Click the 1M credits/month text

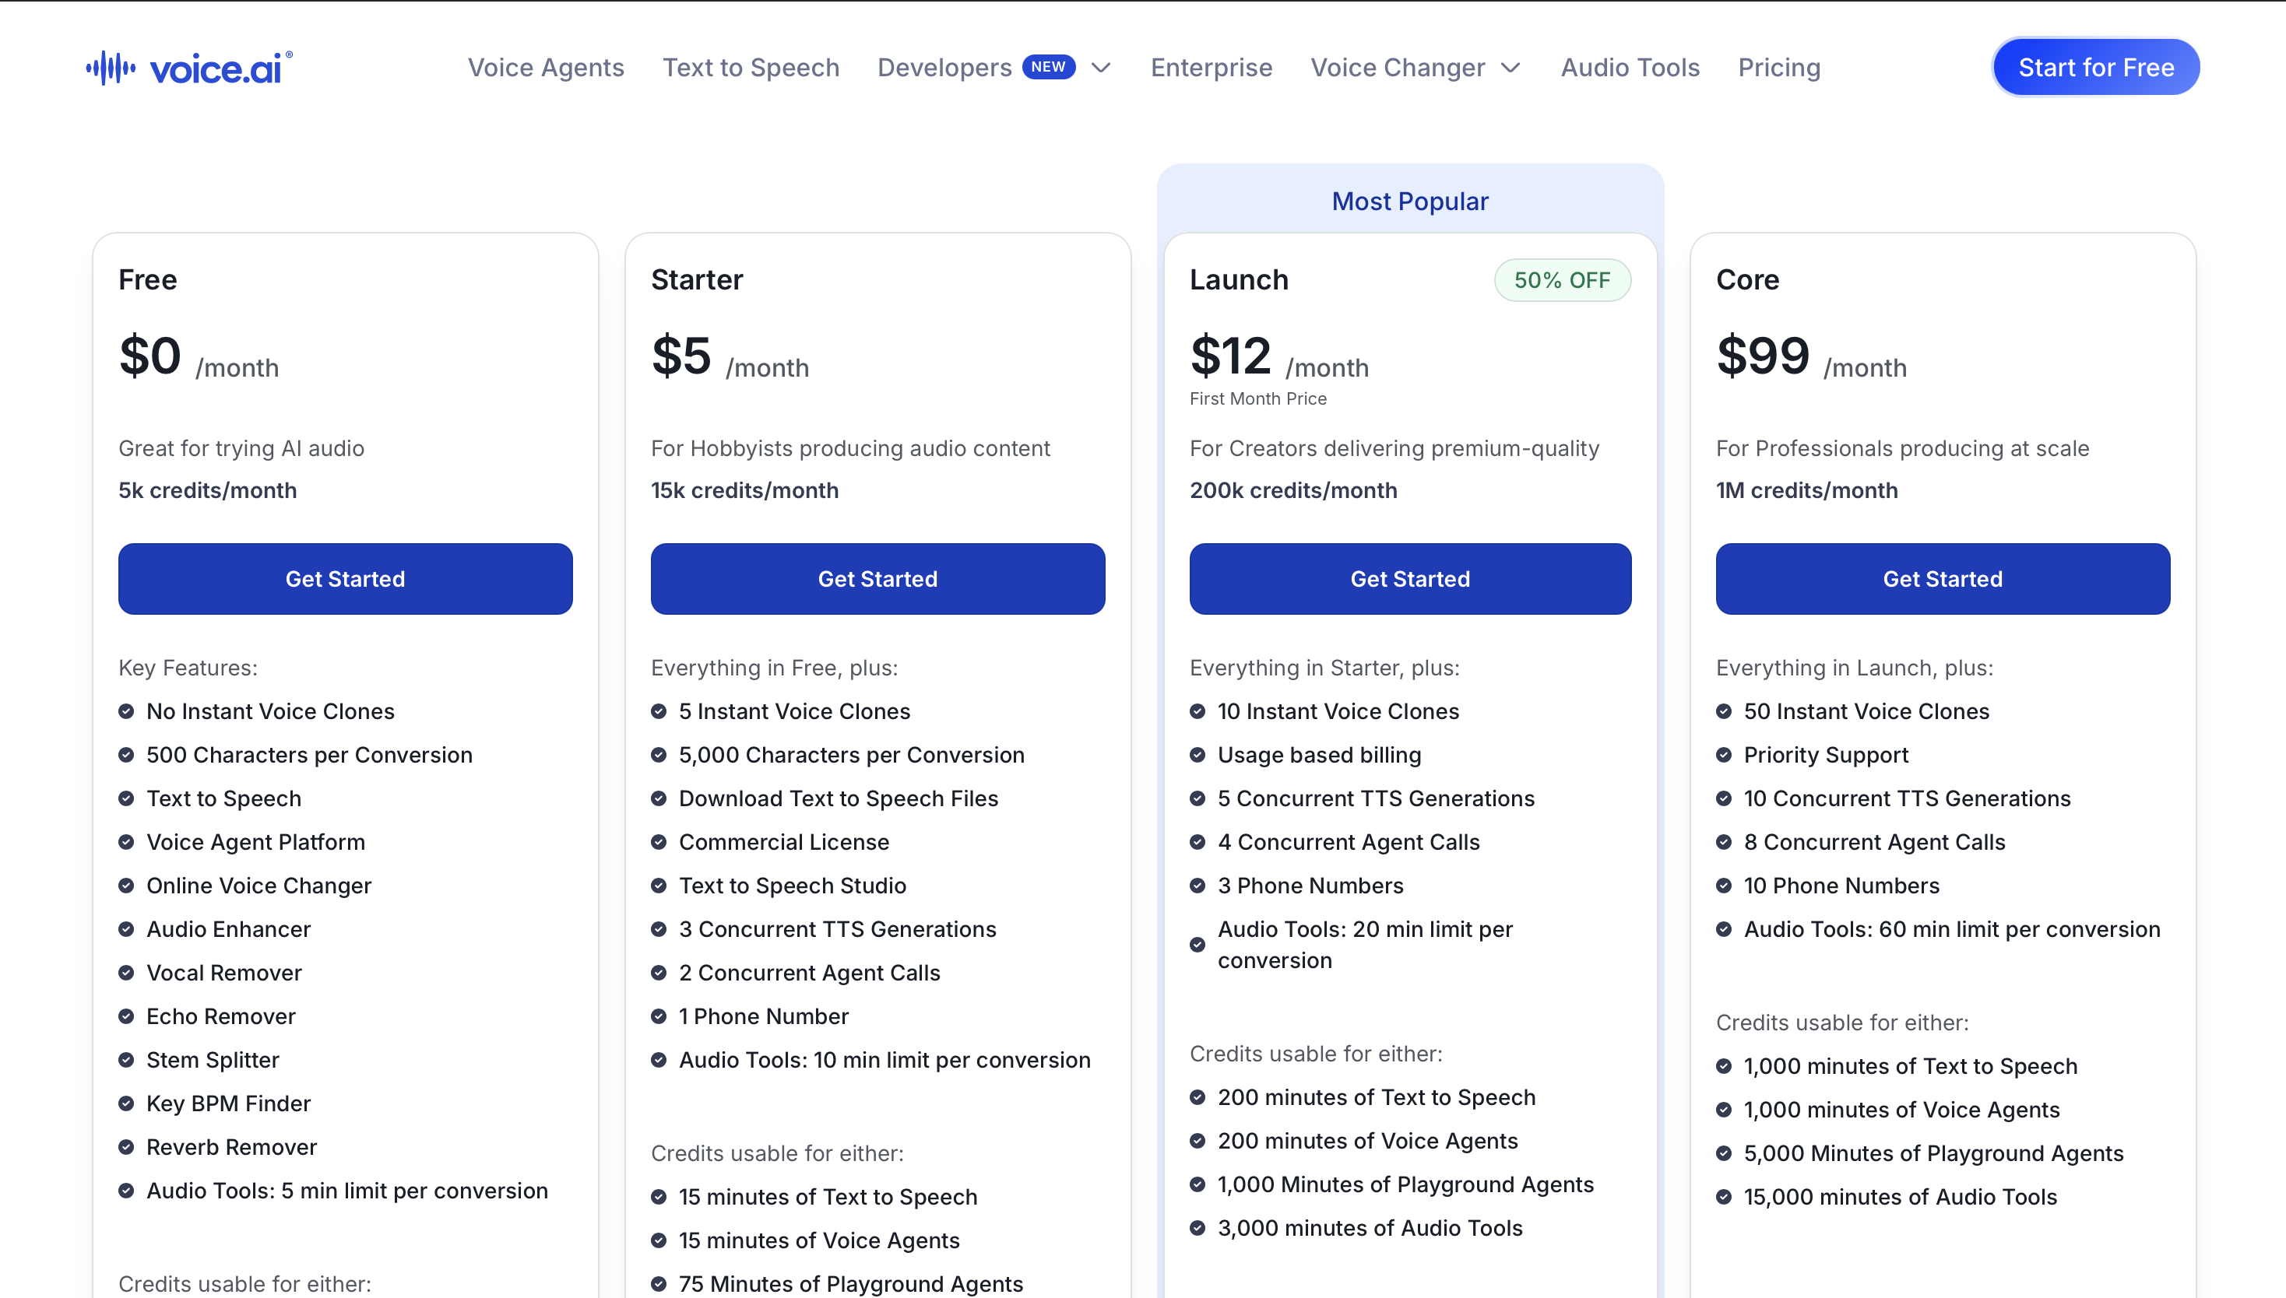1807,490
